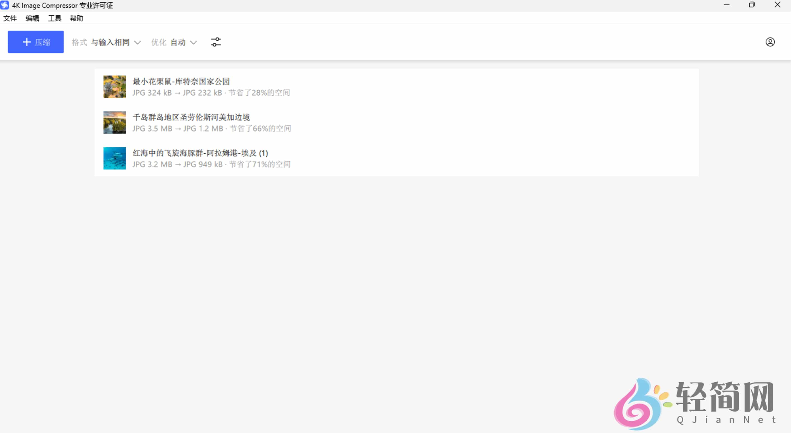The height and width of the screenshot is (433, 791).
Task: Open the 工具 menu
Action: [x=54, y=18]
